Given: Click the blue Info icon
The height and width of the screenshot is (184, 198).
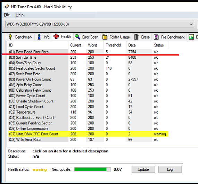Looking at the screenshot, I should 39,37.
